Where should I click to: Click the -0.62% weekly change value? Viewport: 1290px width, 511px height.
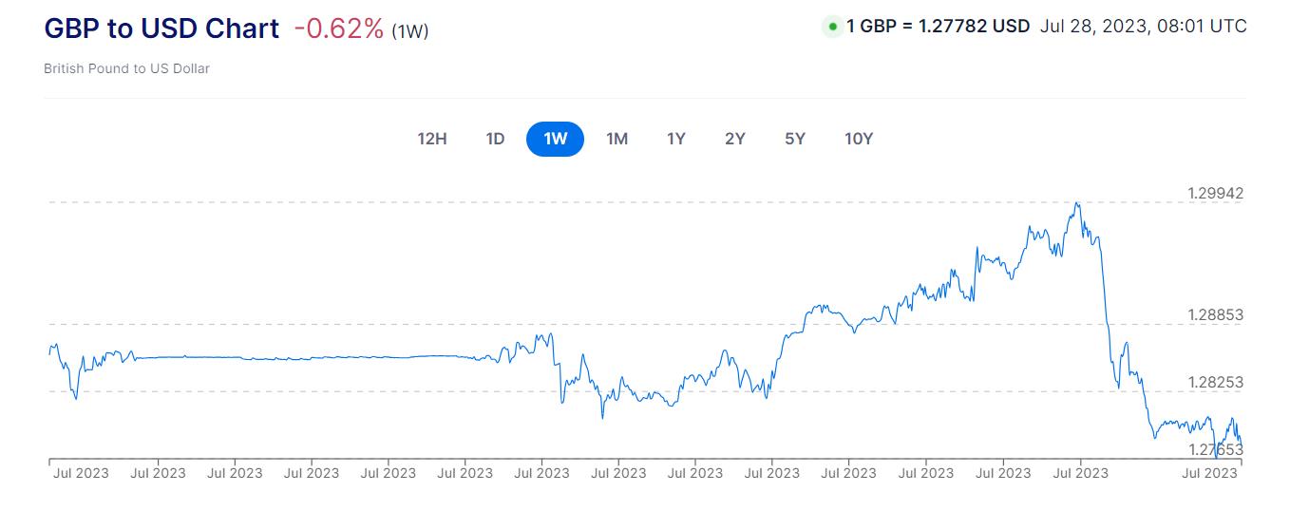(x=338, y=28)
